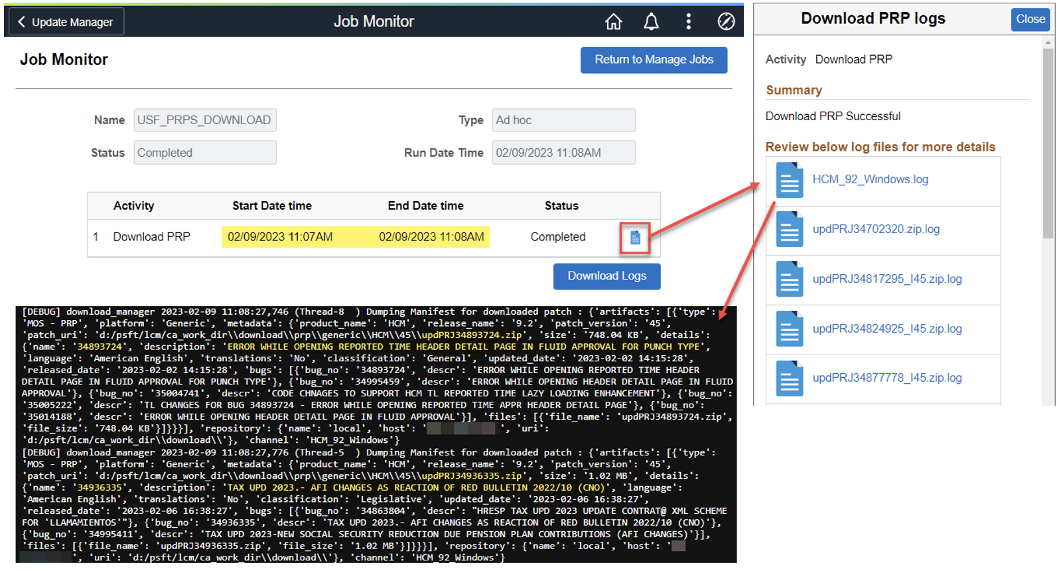Click the Run Date Time field
The image size is (1059, 571).
[563, 153]
